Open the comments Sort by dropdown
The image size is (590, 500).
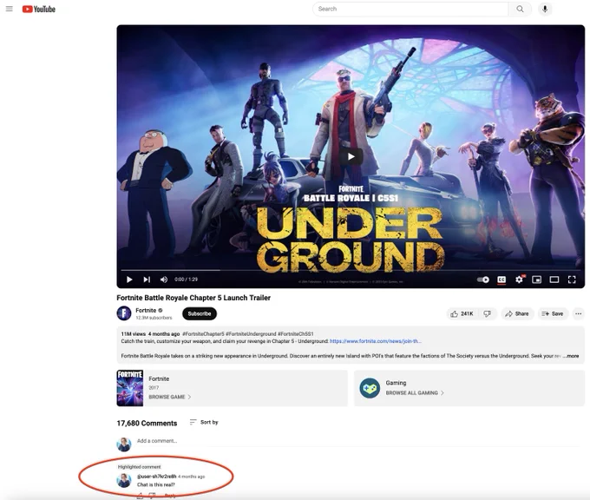click(204, 422)
